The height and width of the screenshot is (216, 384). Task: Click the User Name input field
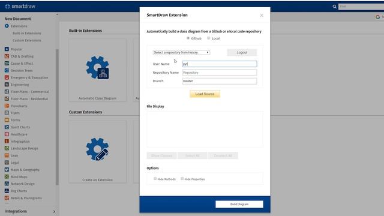point(220,64)
